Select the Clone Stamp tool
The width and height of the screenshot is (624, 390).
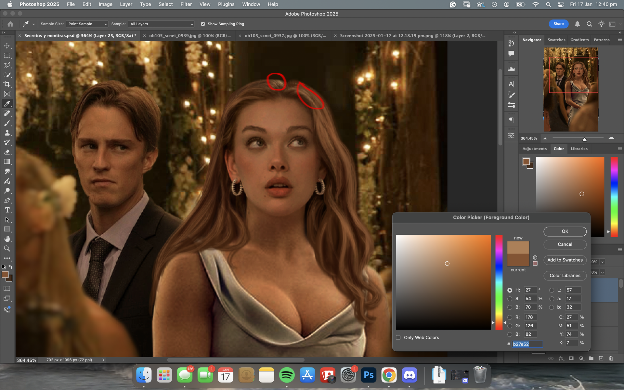7,133
